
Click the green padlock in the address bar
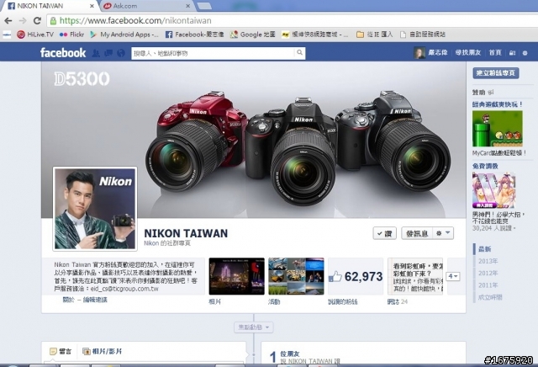pyautogui.click(x=53, y=21)
